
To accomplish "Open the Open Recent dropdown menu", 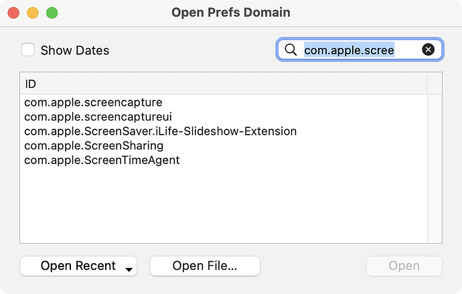I will [78, 266].
